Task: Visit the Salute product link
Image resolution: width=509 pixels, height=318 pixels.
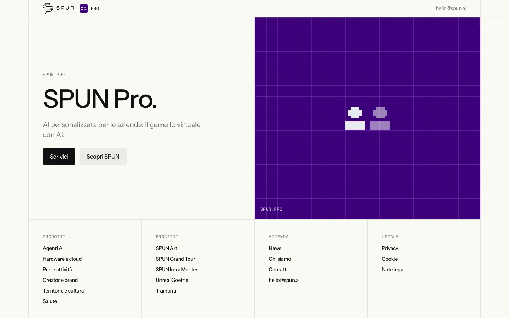Action: coord(50,301)
